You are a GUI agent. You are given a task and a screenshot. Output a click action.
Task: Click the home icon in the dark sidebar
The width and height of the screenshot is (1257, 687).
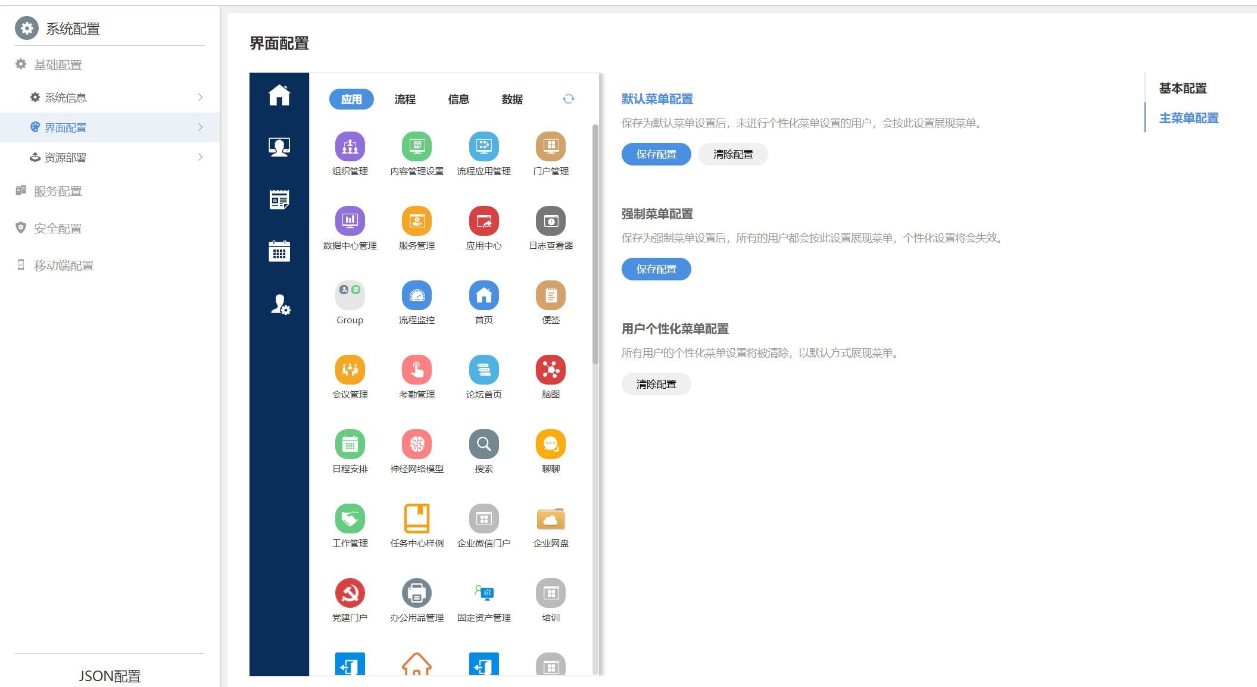[279, 95]
